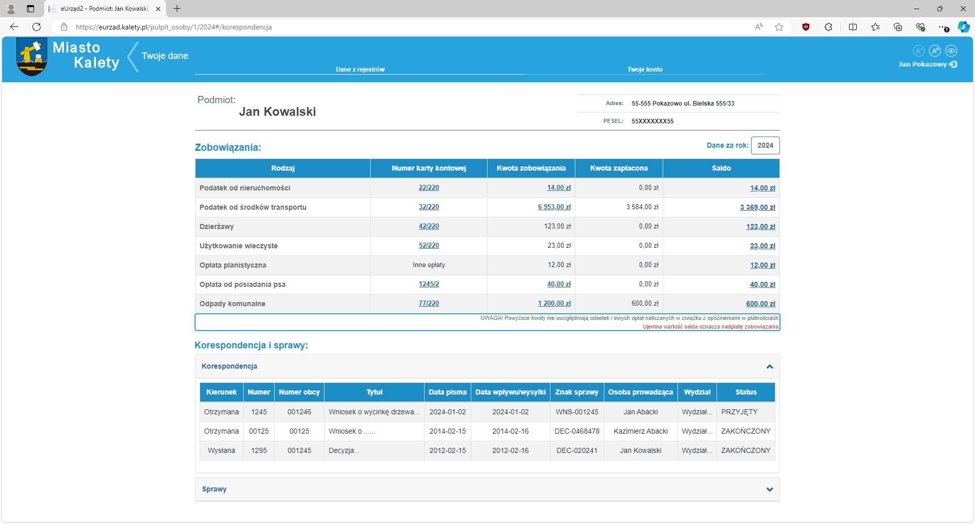The width and height of the screenshot is (975, 524).
Task: Open account card number 32/220
Action: pyautogui.click(x=429, y=207)
